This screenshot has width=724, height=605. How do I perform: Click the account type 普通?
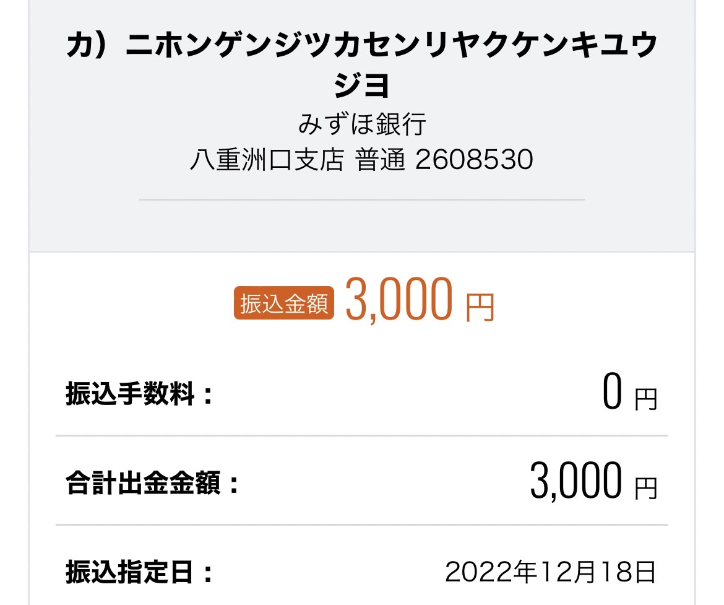click(380, 160)
